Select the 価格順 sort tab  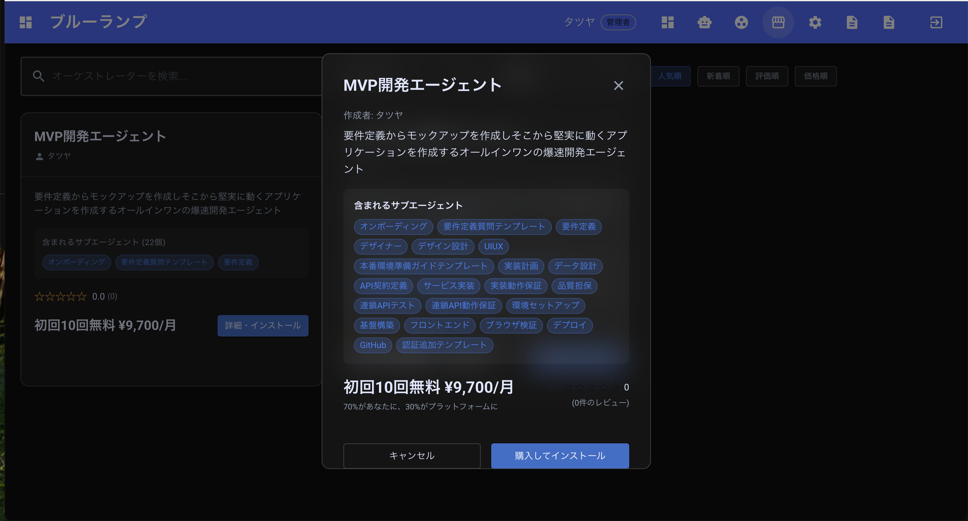click(816, 76)
